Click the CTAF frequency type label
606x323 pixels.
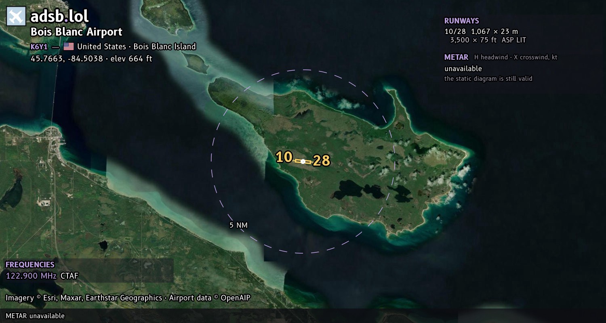(x=69, y=276)
